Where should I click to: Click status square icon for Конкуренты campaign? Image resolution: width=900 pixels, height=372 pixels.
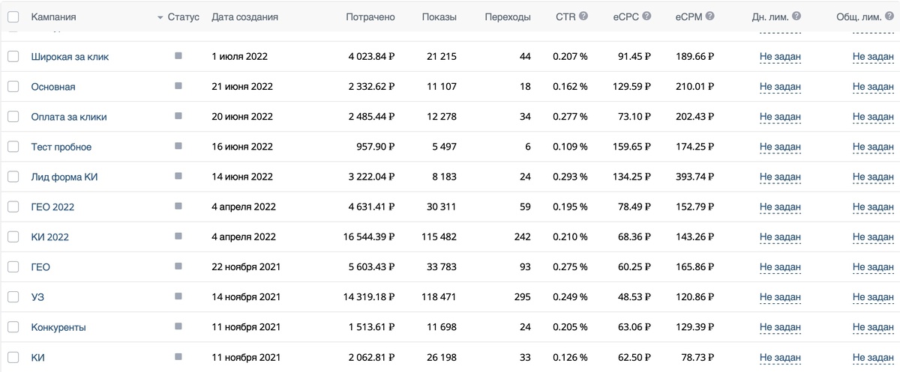[178, 326]
